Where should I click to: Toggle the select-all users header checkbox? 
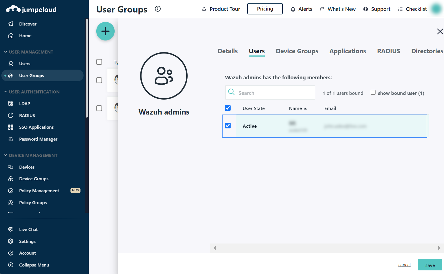pyautogui.click(x=228, y=108)
